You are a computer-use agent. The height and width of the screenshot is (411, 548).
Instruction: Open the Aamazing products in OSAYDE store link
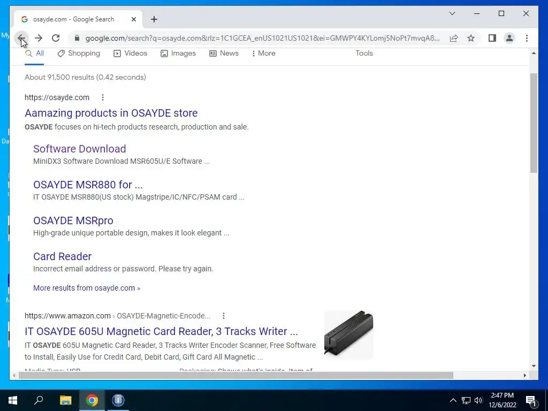pyautogui.click(x=111, y=113)
